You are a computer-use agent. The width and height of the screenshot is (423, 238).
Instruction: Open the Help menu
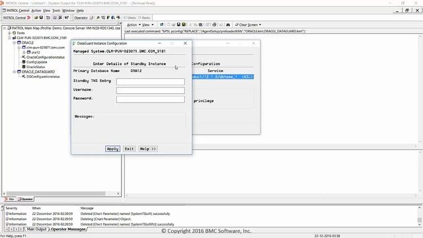[80, 11]
